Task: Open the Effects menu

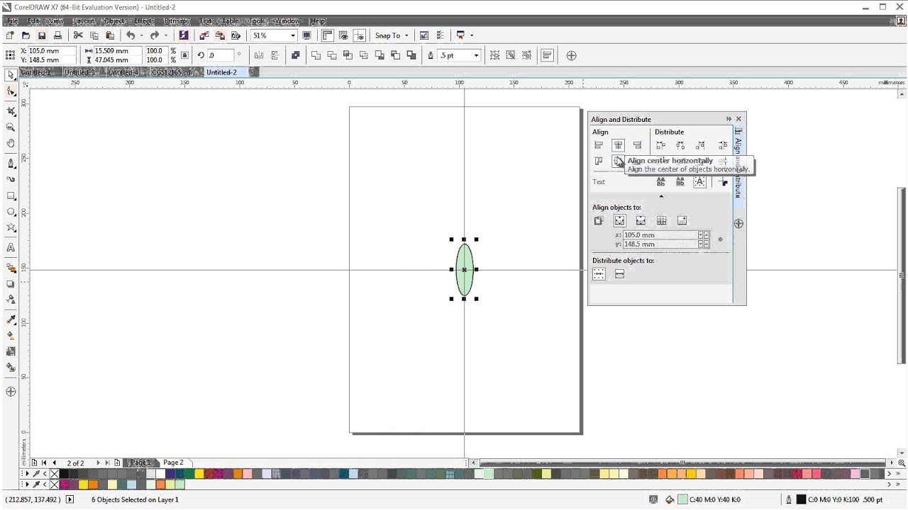Action: (x=144, y=21)
